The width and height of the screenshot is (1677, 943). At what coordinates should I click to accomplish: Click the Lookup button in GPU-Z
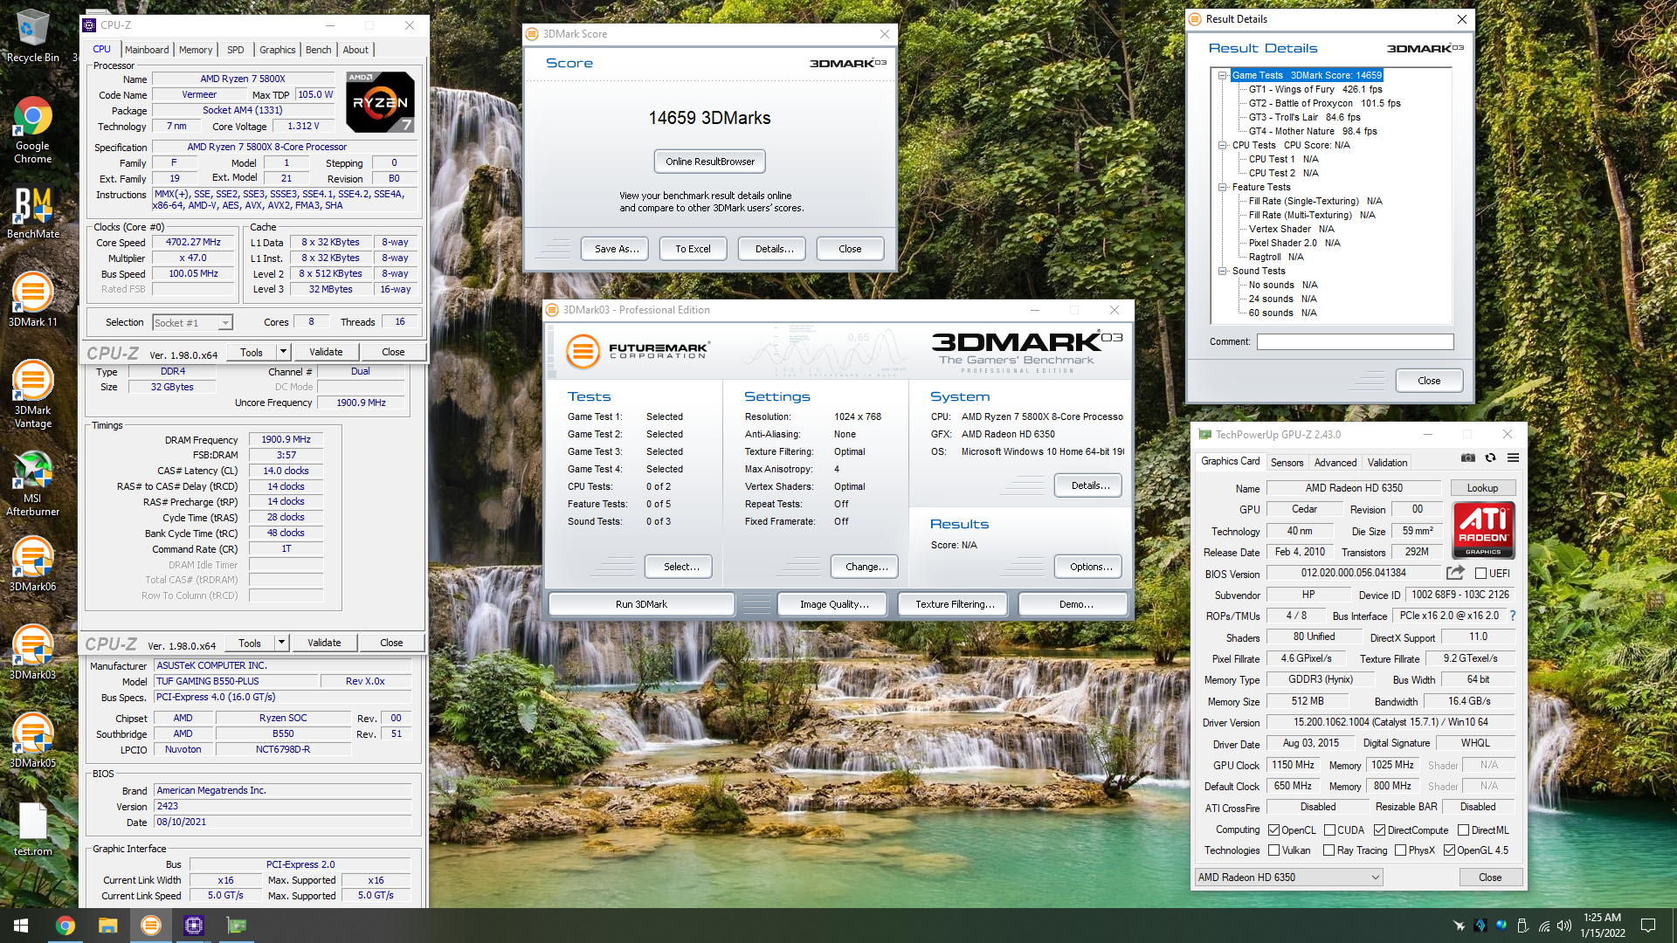click(1482, 488)
